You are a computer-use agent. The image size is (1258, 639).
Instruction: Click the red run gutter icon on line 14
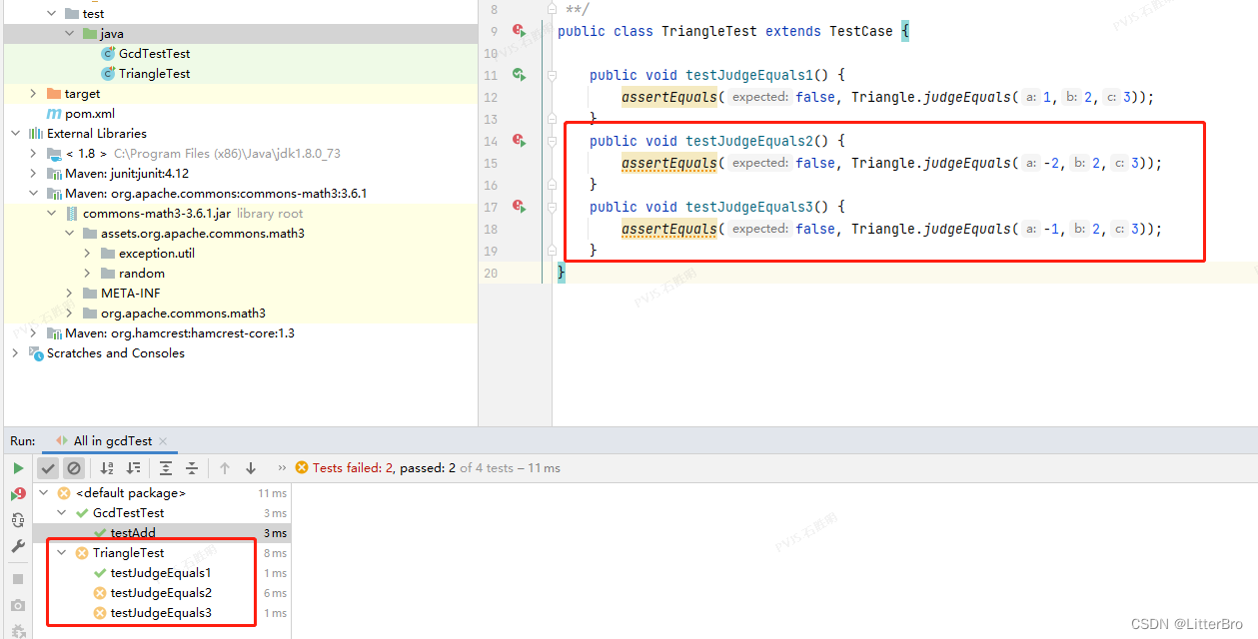click(520, 141)
